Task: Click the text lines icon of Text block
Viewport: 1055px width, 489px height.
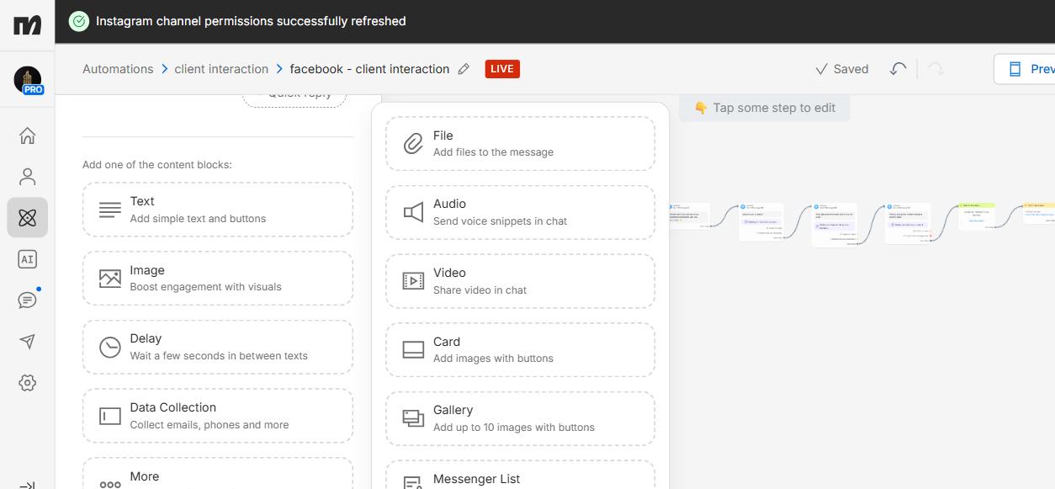Action: (110, 210)
